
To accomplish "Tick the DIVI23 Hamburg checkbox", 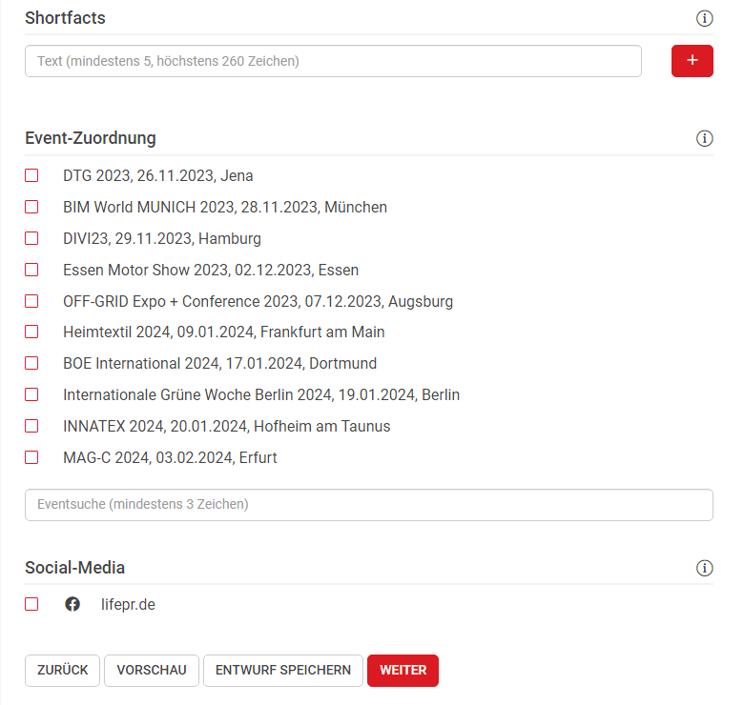I will tap(31, 238).
